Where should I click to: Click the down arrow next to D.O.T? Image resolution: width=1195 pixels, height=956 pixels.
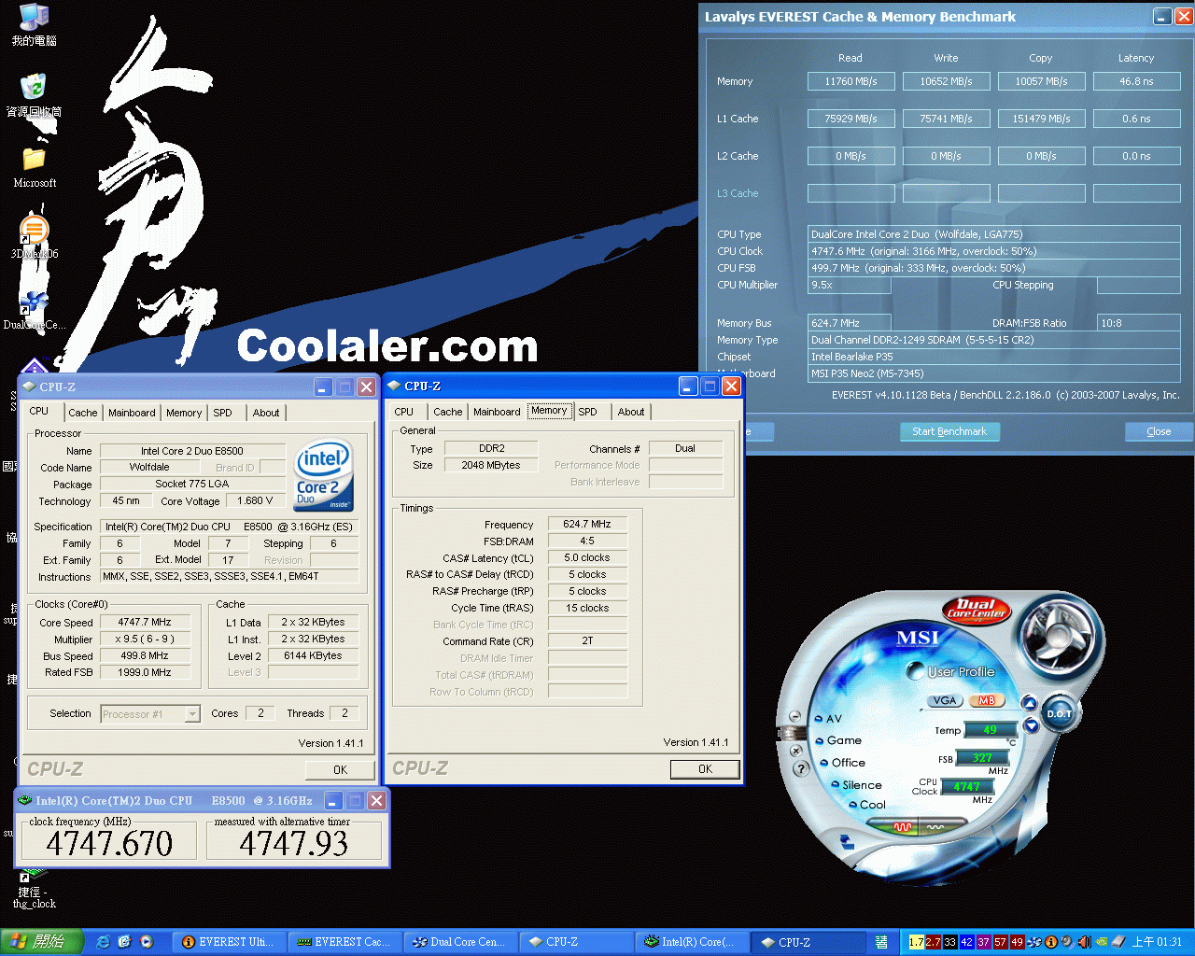click(1031, 725)
